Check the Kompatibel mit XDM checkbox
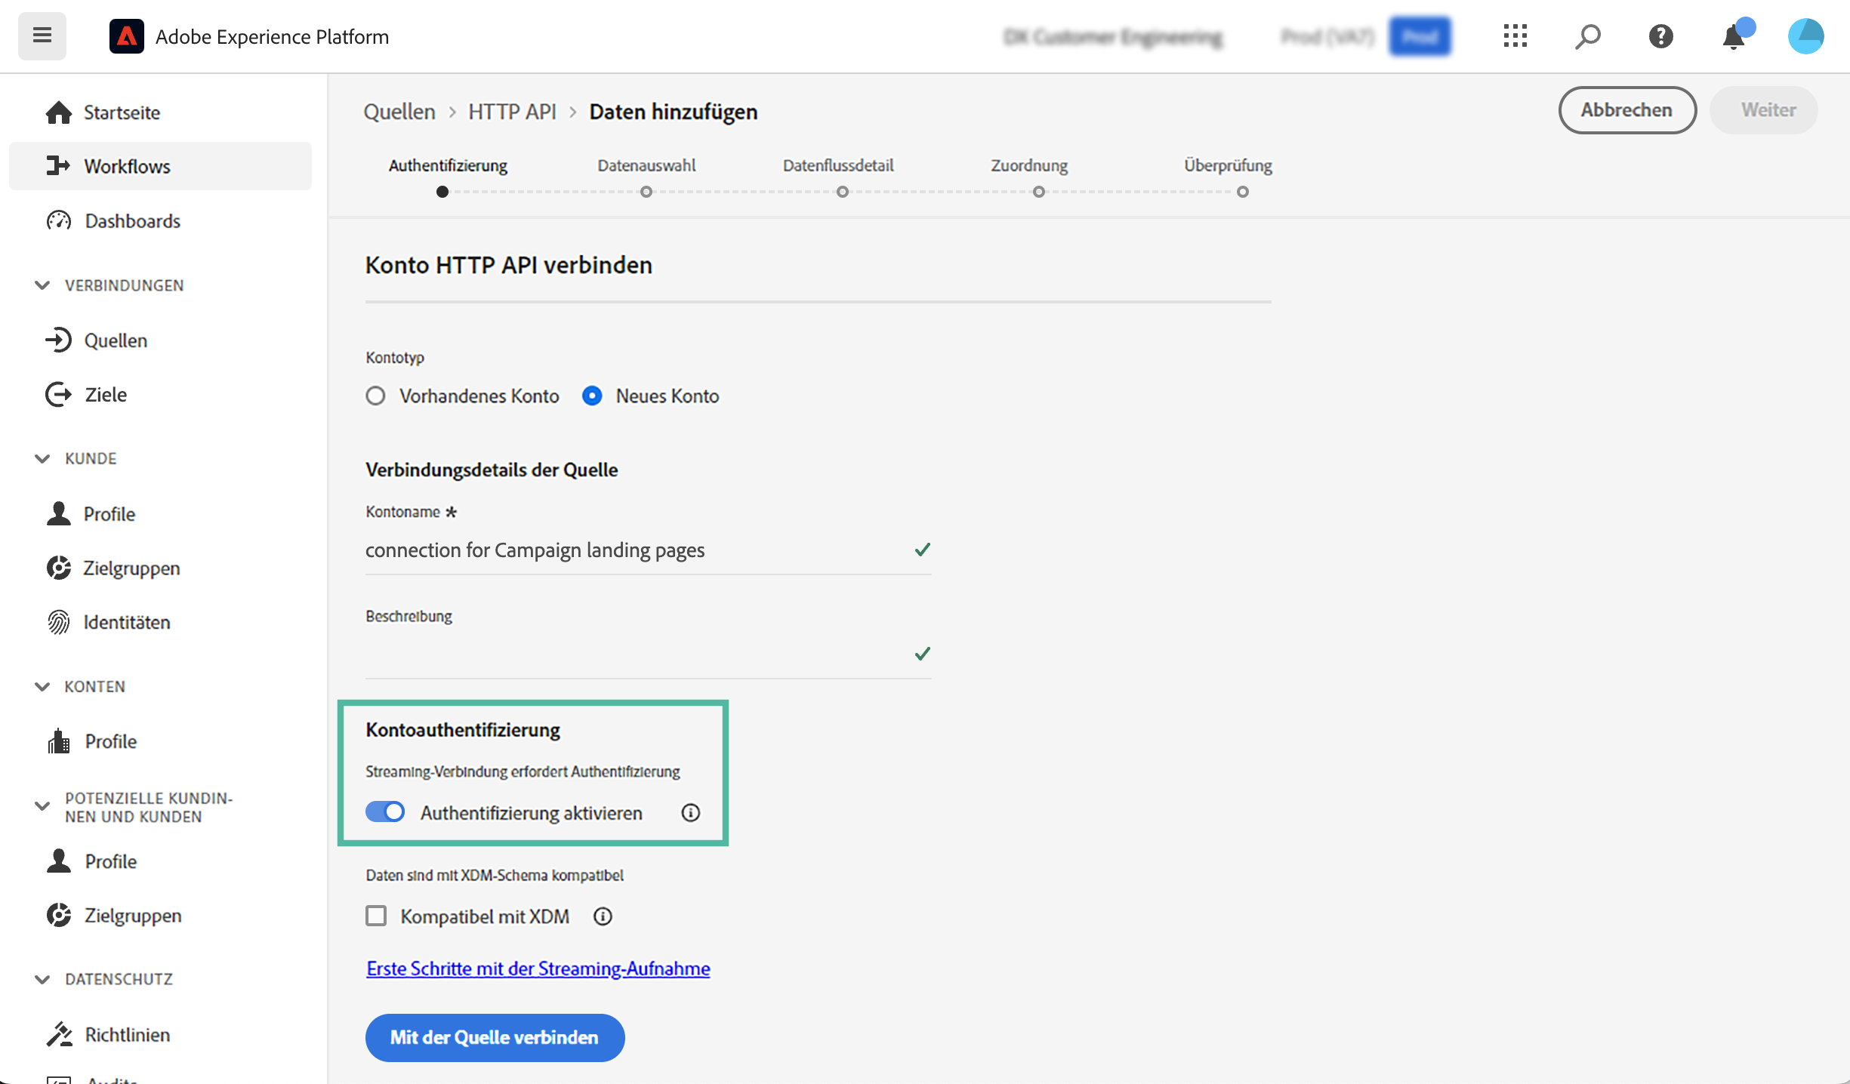This screenshot has width=1850, height=1084. pos(376,916)
